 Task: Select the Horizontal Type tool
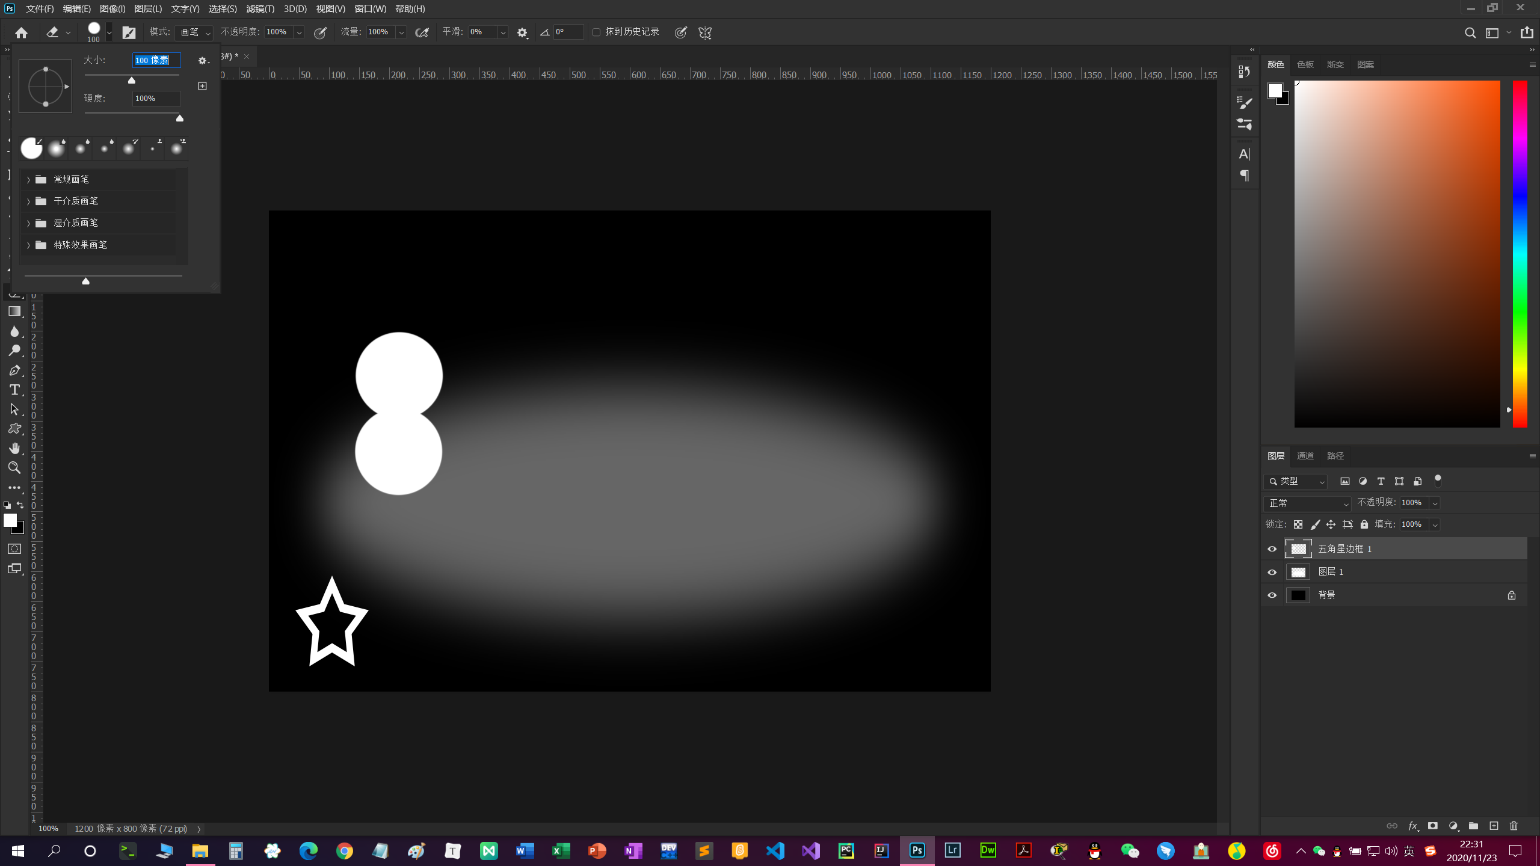click(14, 390)
